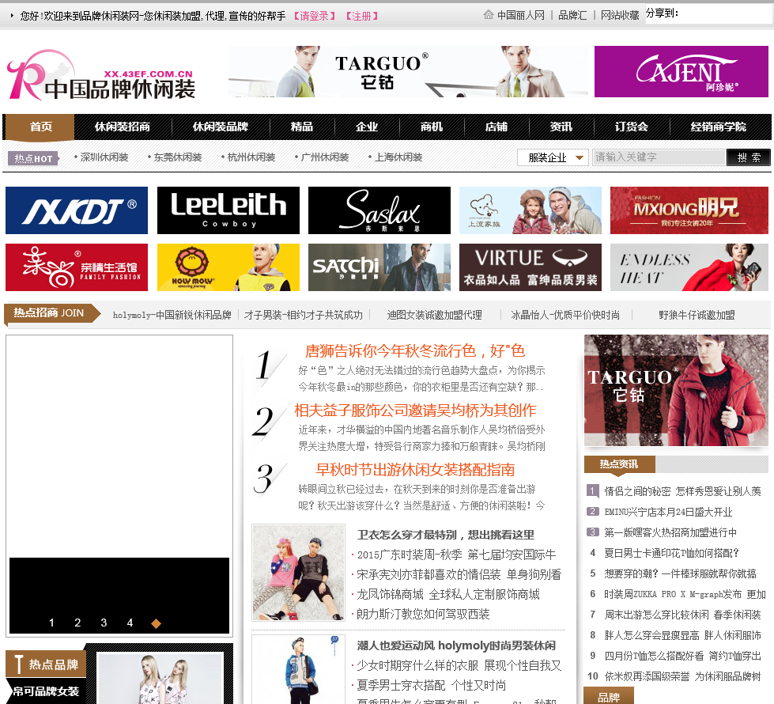
Task: Open news item EMINU兴宁店本月24日盛大开业
Action: click(668, 512)
